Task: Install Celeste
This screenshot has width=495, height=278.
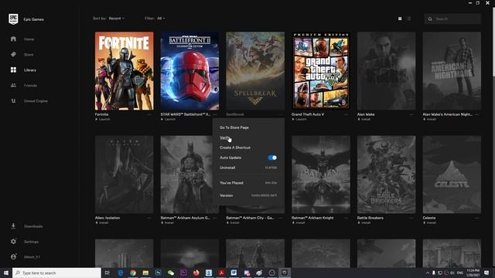Action: (429, 223)
